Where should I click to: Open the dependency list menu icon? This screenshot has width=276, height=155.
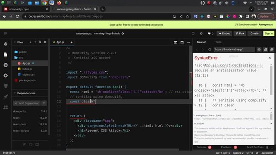[44, 103]
